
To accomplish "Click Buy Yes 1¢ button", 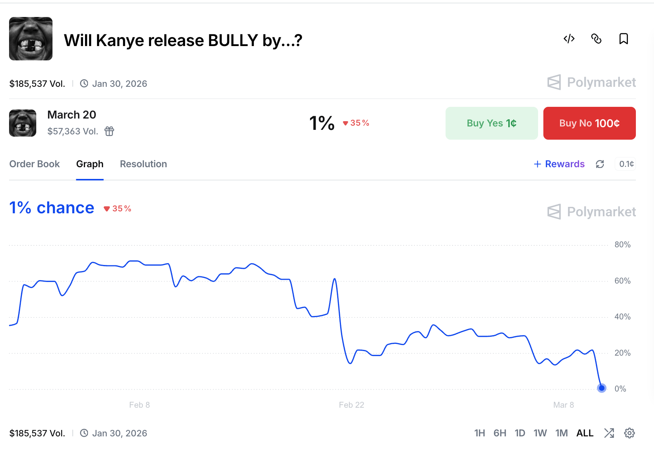I will 491,123.
